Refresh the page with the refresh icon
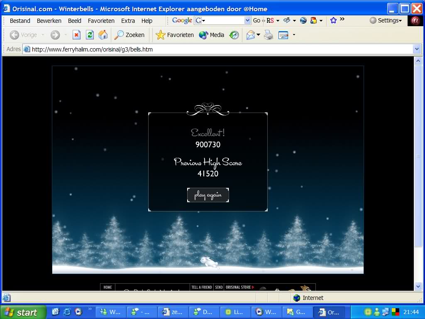Image resolution: width=425 pixels, height=319 pixels. click(90, 35)
